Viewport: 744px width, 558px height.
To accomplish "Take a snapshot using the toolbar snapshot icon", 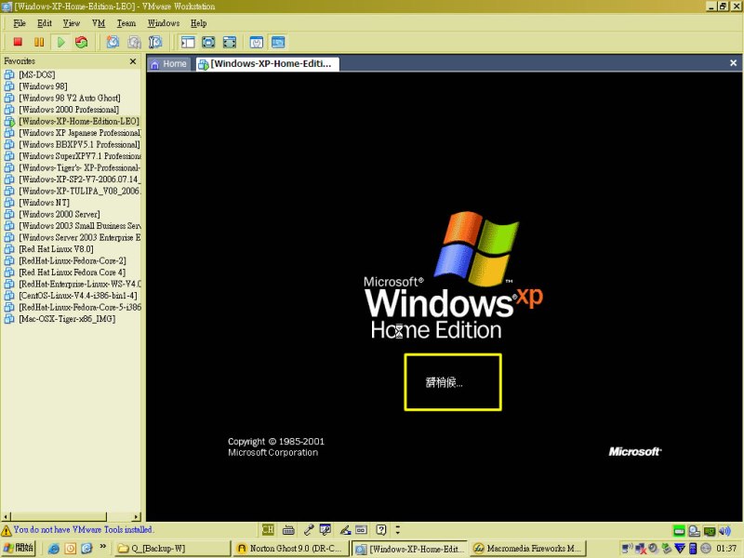I will [113, 42].
